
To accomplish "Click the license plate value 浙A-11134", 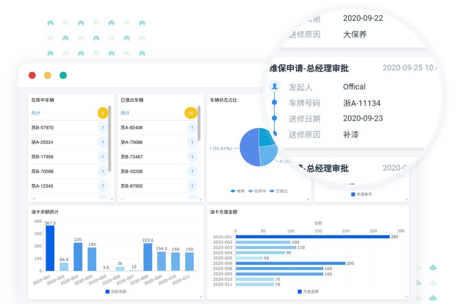I will pos(362,103).
